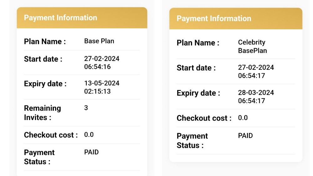Click the Checkout cost label in Celebrity BasePlan card
The width and height of the screenshot is (313, 176).
pyautogui.click(x=204, y=118)
